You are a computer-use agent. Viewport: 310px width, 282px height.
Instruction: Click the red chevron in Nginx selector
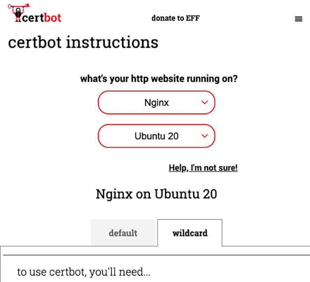205,102
